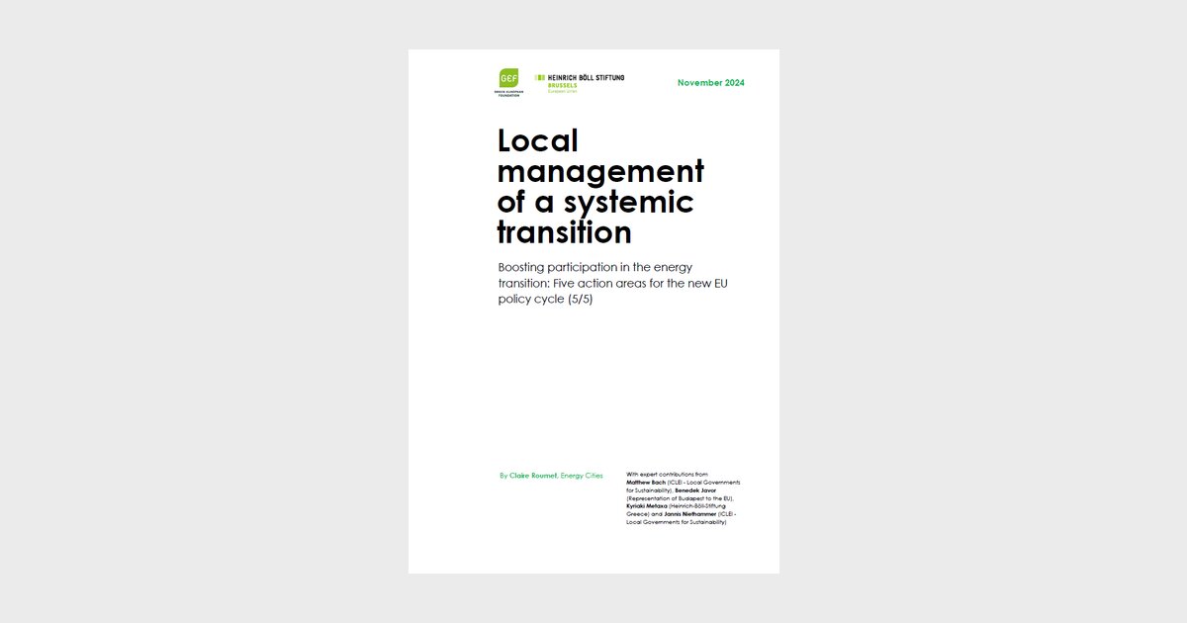Click the November 2024 date label

click(x=710, y=83)
